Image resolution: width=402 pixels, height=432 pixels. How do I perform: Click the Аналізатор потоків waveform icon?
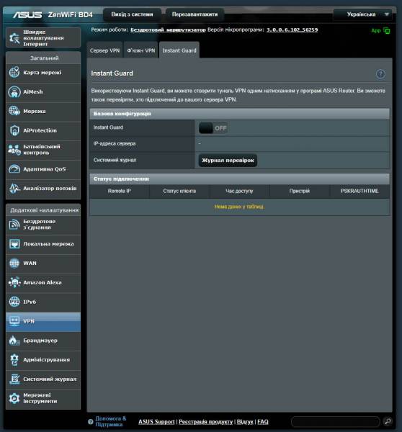(x=14, y=188)
